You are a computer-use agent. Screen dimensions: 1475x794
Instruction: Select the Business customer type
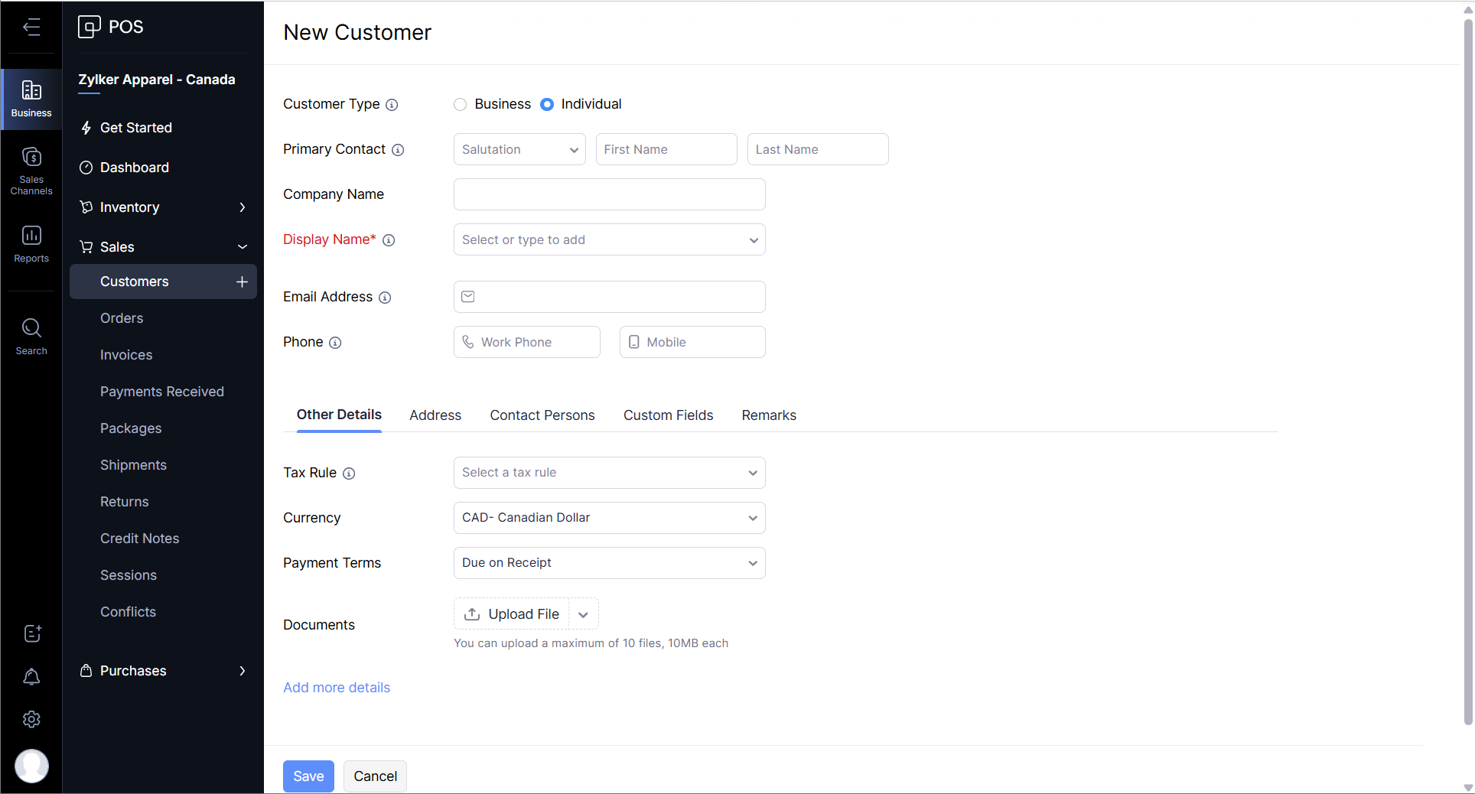[x=460, y=105]
